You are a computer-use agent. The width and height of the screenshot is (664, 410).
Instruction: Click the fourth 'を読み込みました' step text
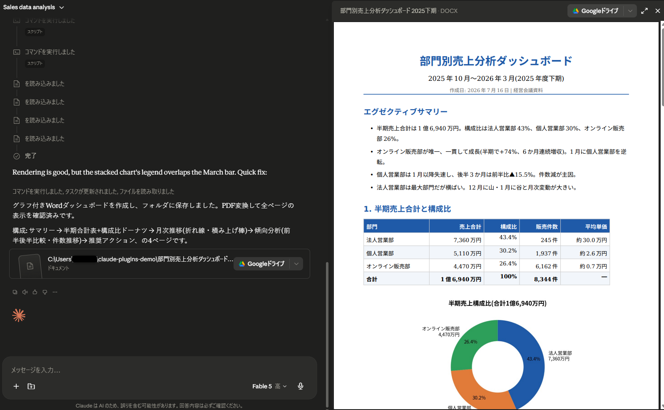click(x=45, y=139)
